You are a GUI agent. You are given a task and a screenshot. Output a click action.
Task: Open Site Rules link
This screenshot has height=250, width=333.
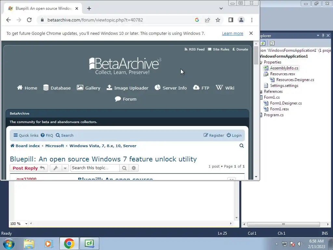(x=219, y=49)
